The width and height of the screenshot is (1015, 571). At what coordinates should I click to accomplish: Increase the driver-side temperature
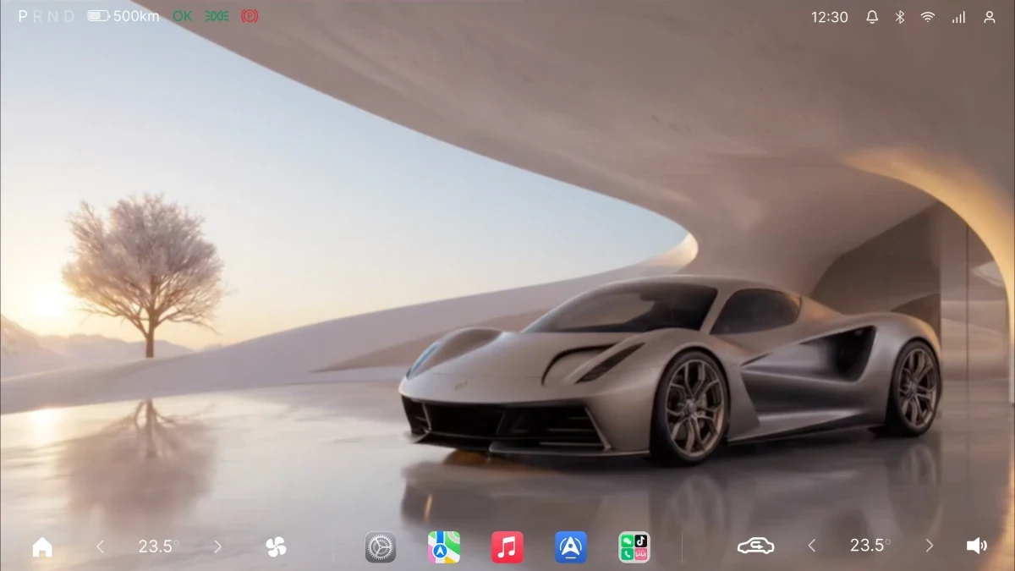[x=217, y=546]
